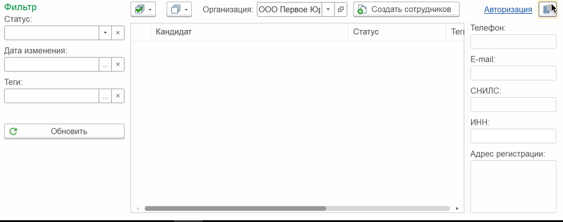Image resolution: width=563 pixels, height=222 pixels.
Task: Open the selected organization card icon
Action: (340, 10)
